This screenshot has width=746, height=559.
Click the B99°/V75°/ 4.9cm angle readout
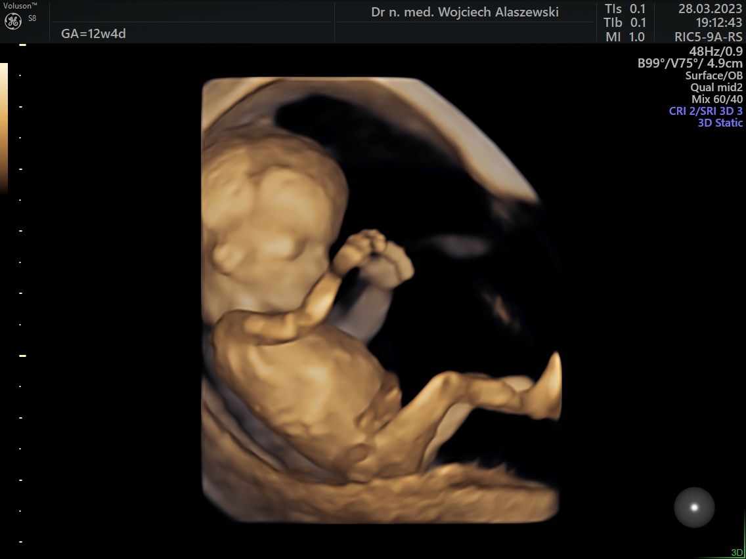[690, 64]
